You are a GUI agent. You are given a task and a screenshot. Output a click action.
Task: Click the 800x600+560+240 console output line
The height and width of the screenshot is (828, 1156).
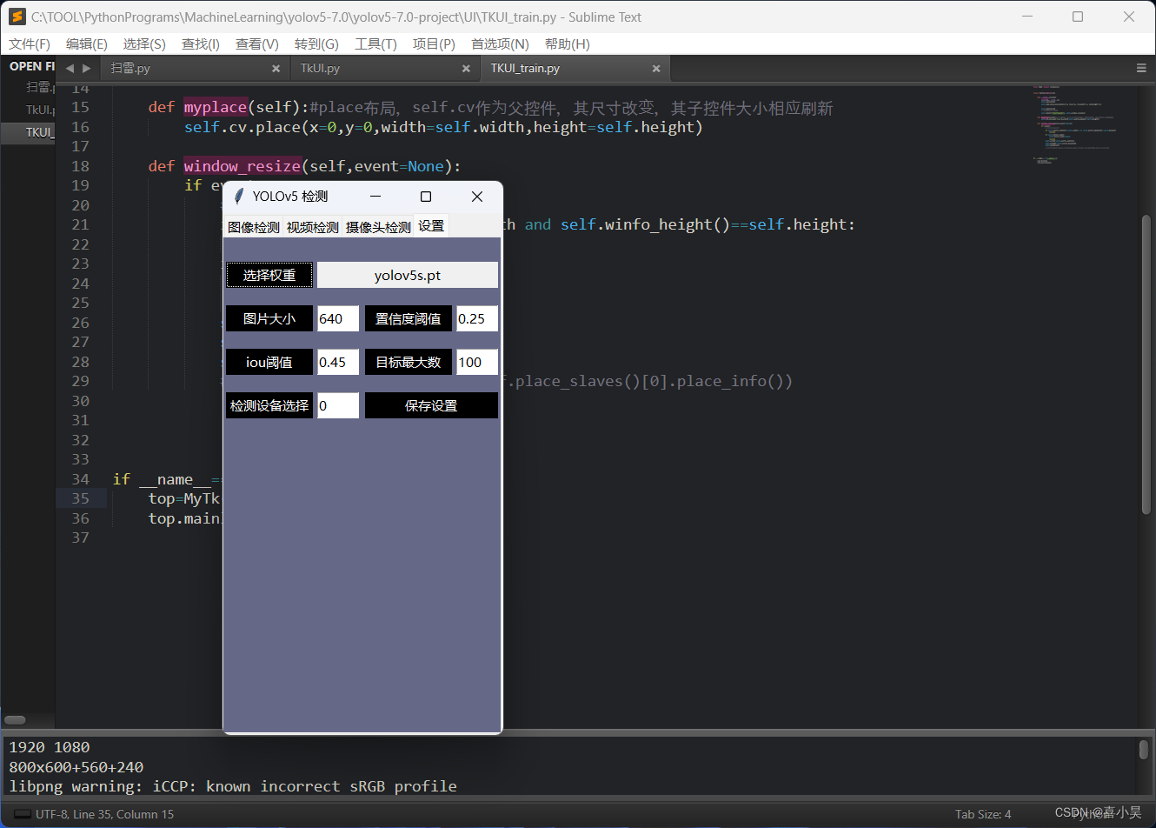[x=76, y=767]
